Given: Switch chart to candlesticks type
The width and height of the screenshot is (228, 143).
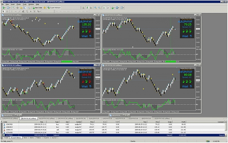Looking at the screenshot, I should [87, 8].
